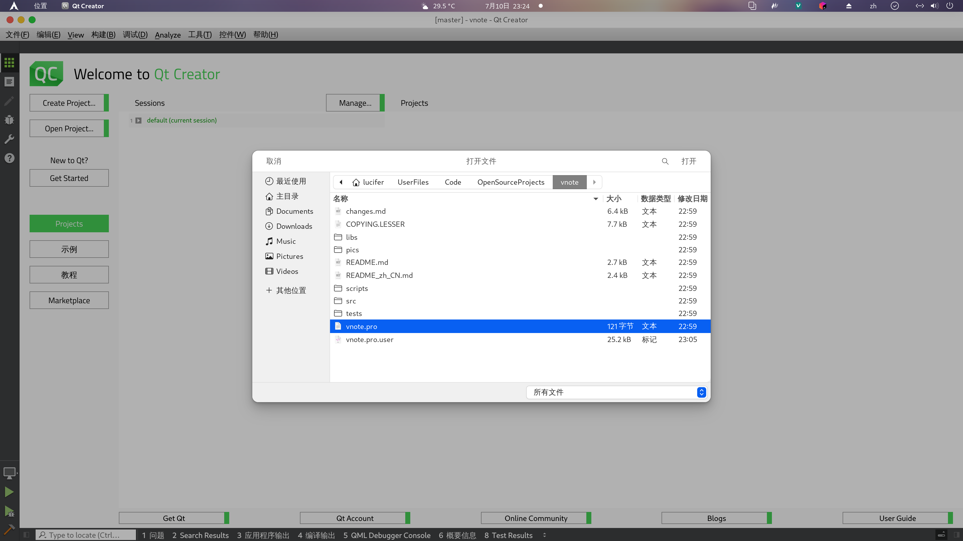Open the 编辑(E) menu
The height and width of the screenshot is (541, 963).
48,34
